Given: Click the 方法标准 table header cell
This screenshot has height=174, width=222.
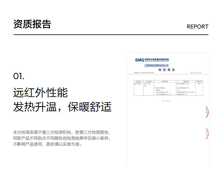Looking at the screenshot, I should [x=149, y=81].
